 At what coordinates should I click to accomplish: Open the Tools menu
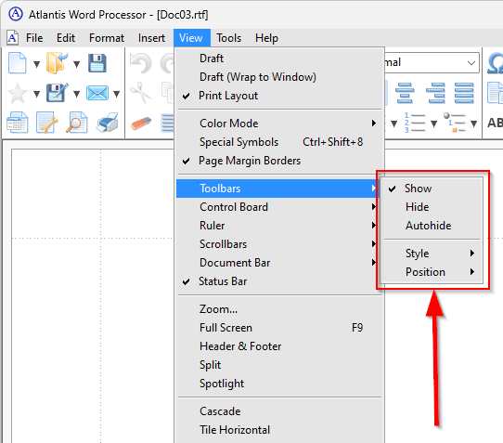[x=228, y=38]
